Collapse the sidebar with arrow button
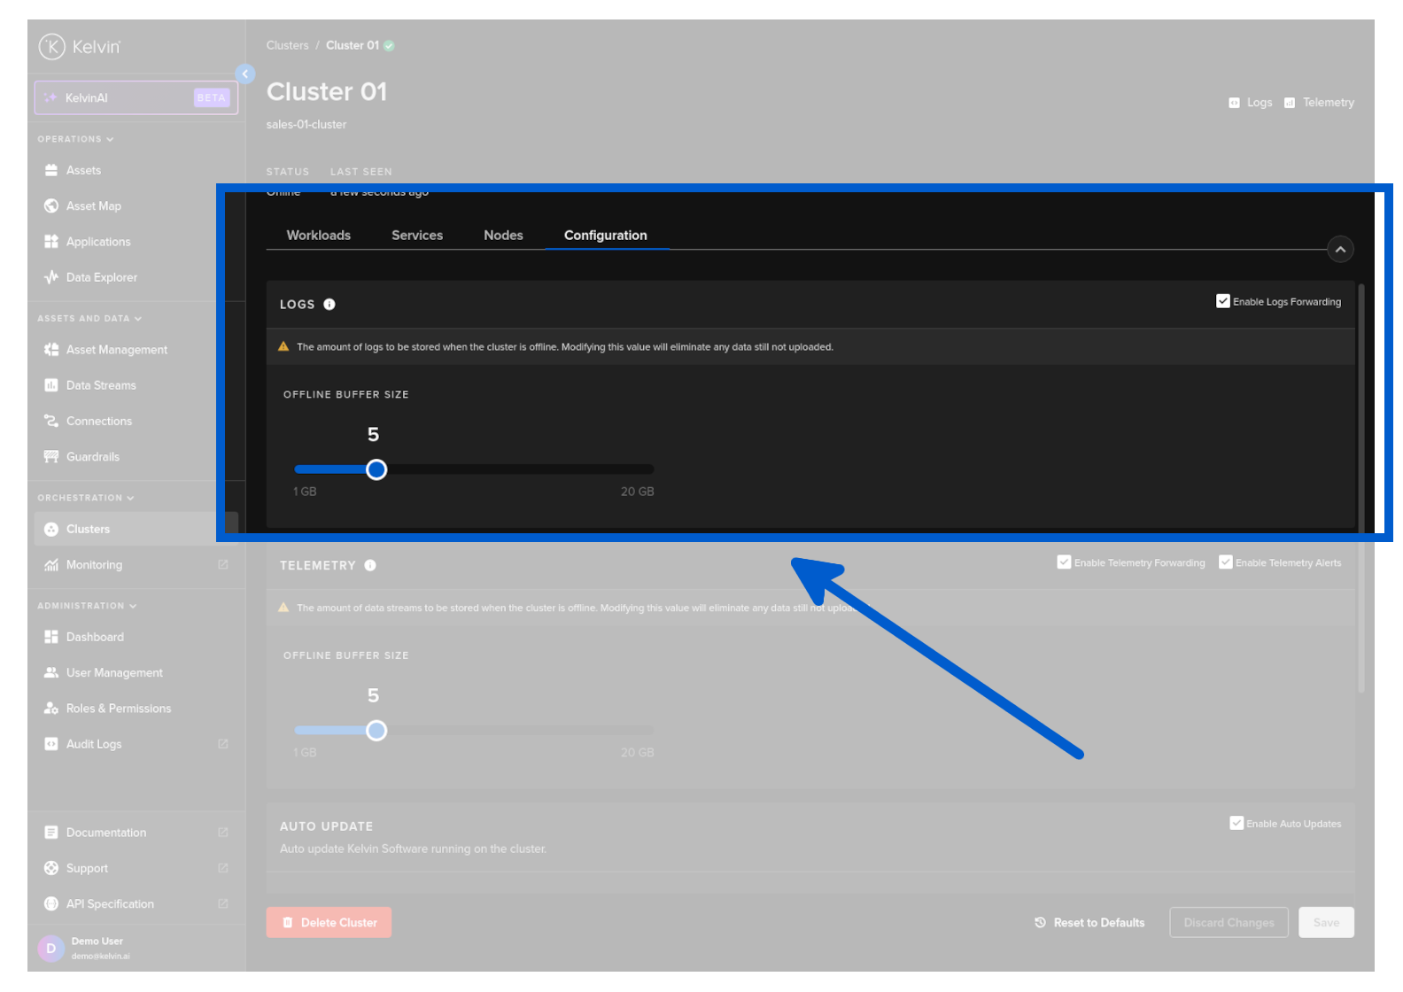1403x992 pixels. pos(245,74)
